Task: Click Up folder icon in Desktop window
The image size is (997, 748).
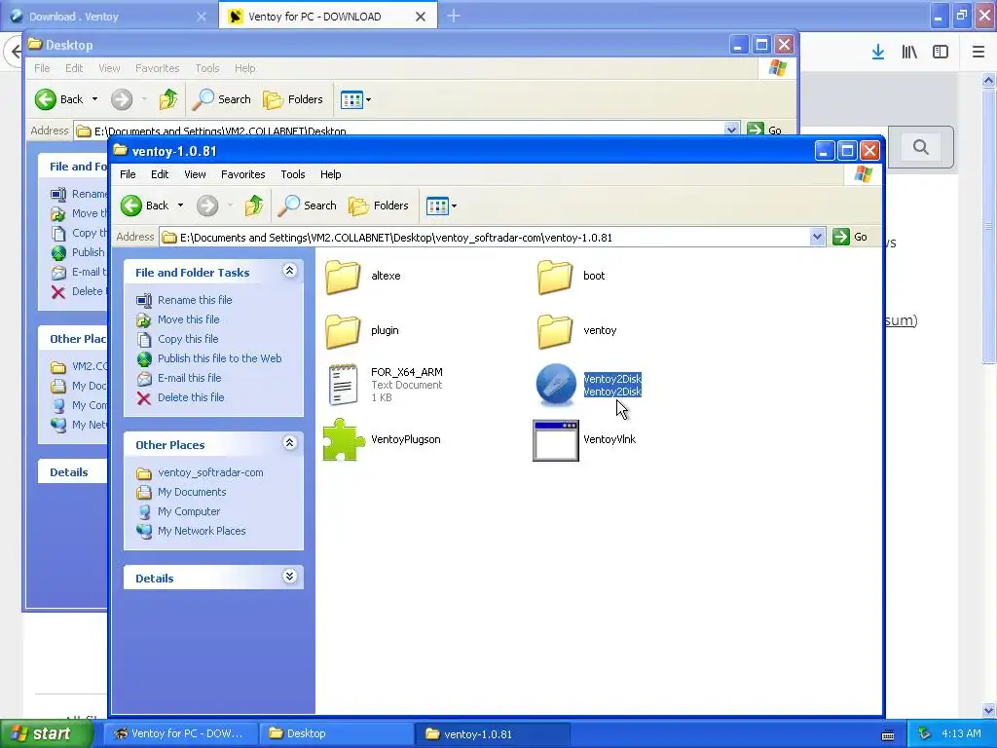Action: [168, 99]
